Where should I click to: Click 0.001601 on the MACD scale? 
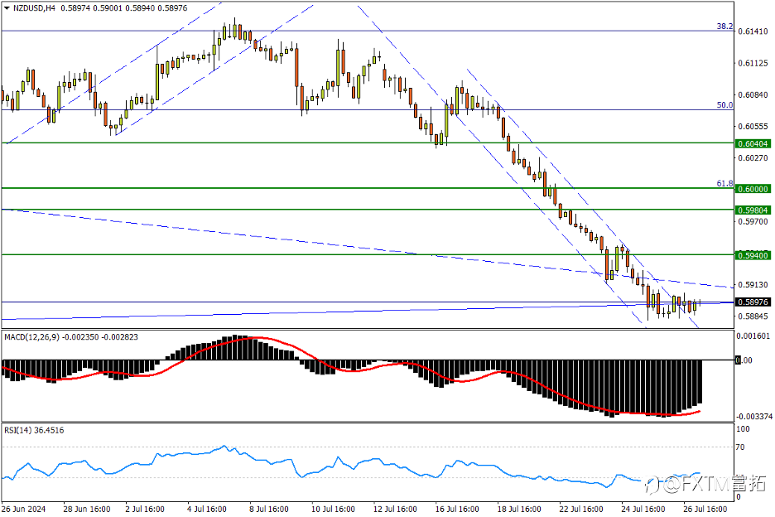(754, 336)
